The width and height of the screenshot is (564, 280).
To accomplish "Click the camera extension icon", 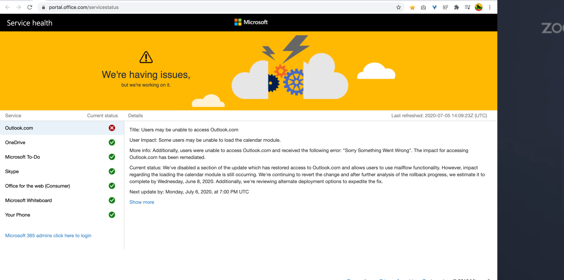I will coord(423,7).
